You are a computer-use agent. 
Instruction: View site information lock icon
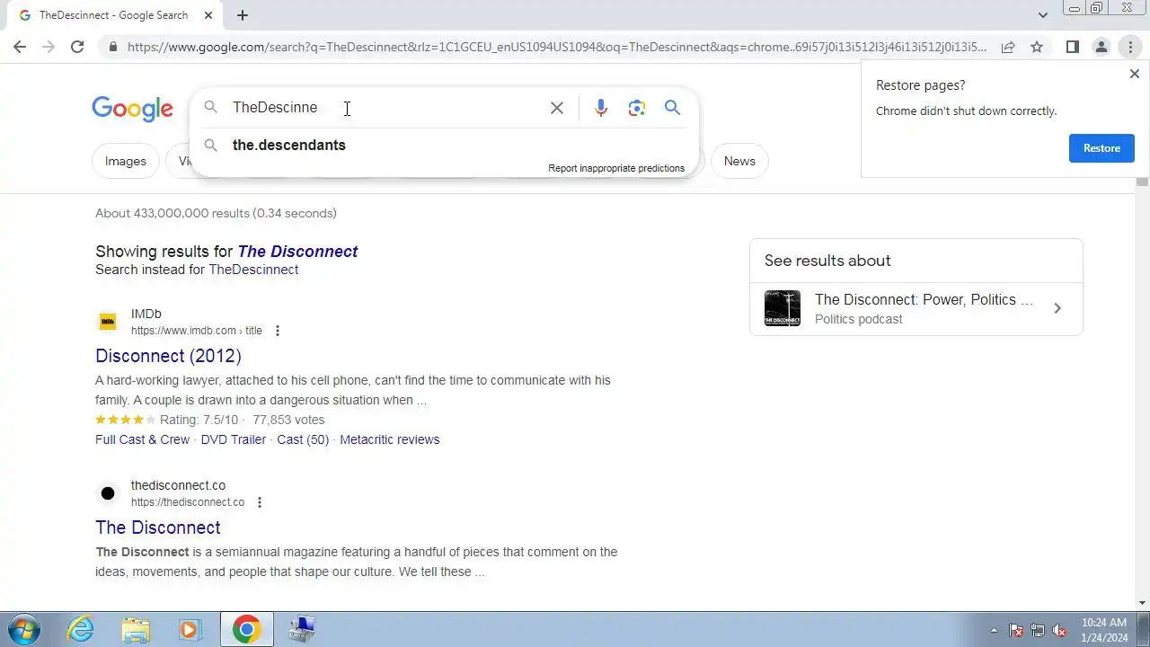click(x=112, y=47)
